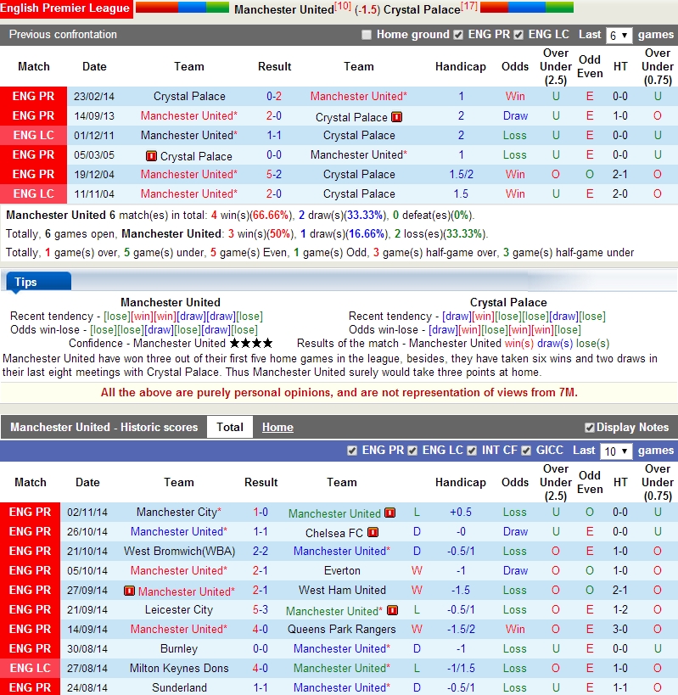This screenshot has height=695, width=678.
Task: Click Manchester United - Historic scores header
Action: pyautogui.click(x=104, y=427)
